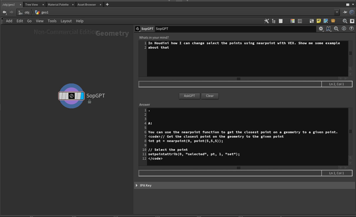Click the setpointattrib code line in Answer
This screenshot has width=356, height=217.
click(194, 154)
